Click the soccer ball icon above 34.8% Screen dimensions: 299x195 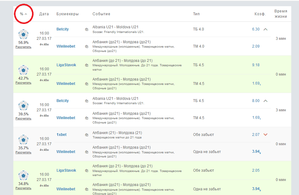(23, 175)
